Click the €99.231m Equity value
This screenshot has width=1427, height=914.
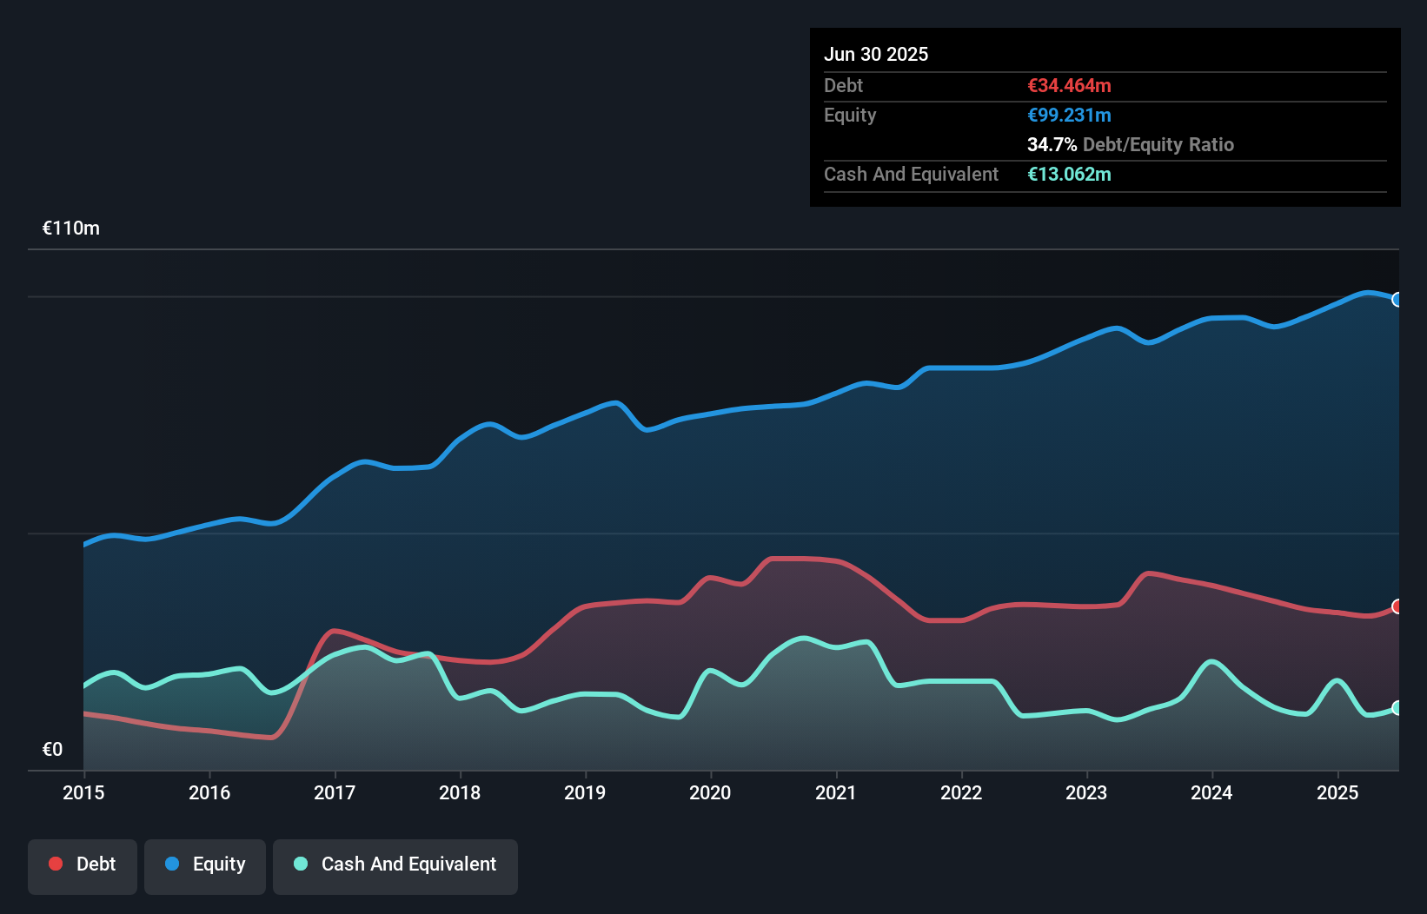tap(1068, 115)
